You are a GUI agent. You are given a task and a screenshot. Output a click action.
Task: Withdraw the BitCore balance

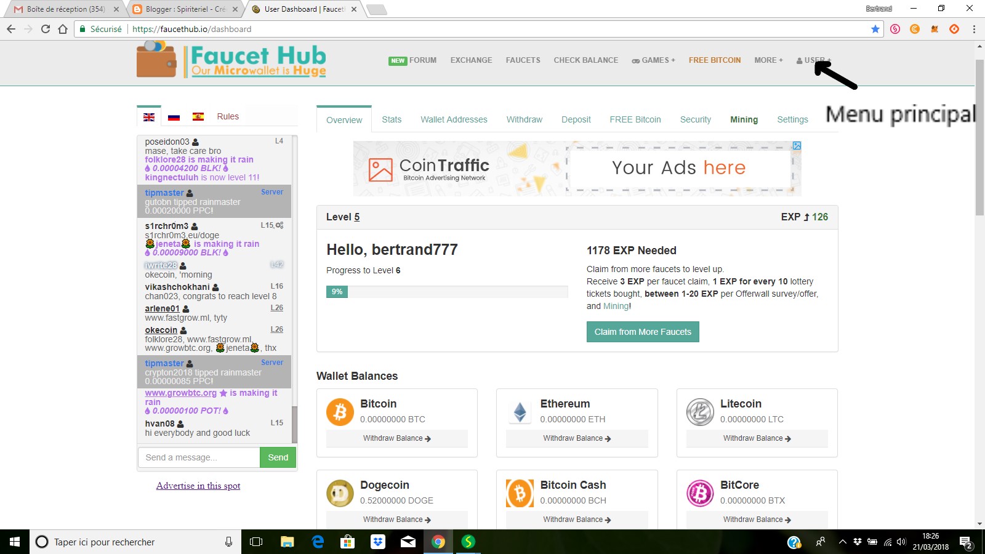point(757,520)
